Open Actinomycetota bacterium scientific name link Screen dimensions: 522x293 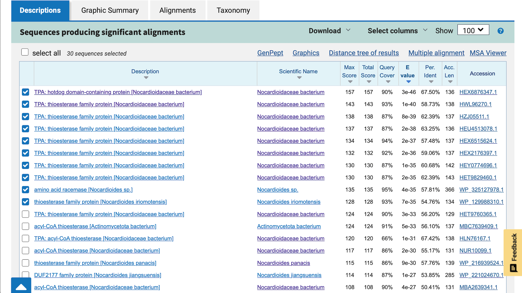pyautogui.click(x=289, y=226)
